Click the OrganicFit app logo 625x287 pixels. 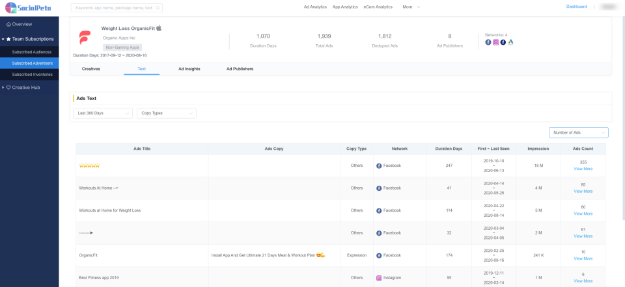pos(85,38)
